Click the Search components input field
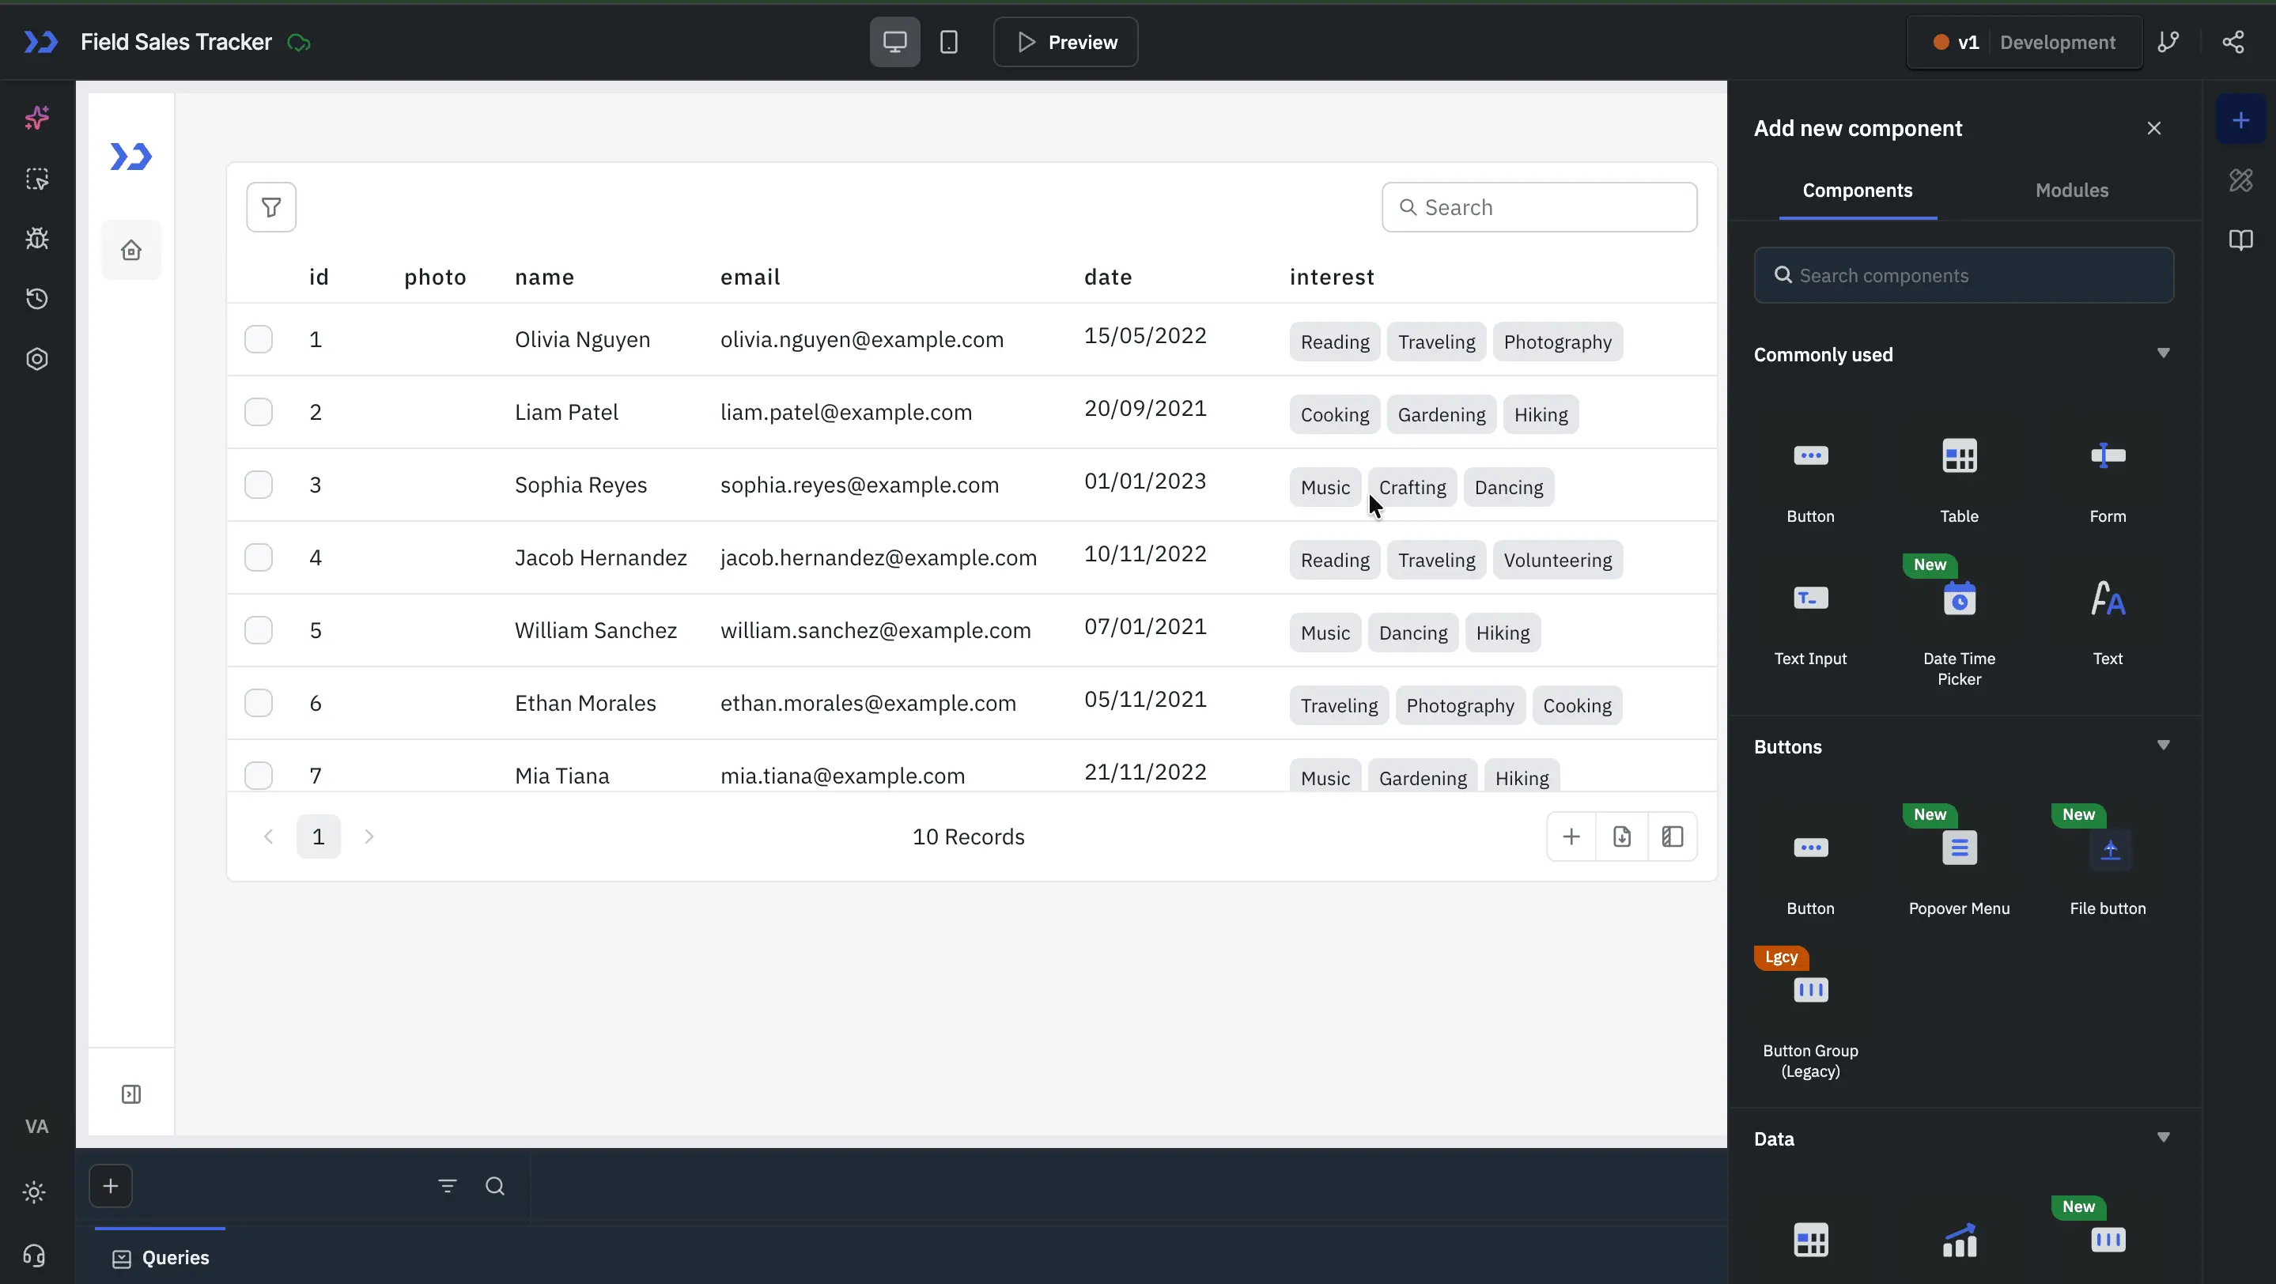This screenshot has width=2276, height=1284. pyautogui.click(x=1963, y=275)
